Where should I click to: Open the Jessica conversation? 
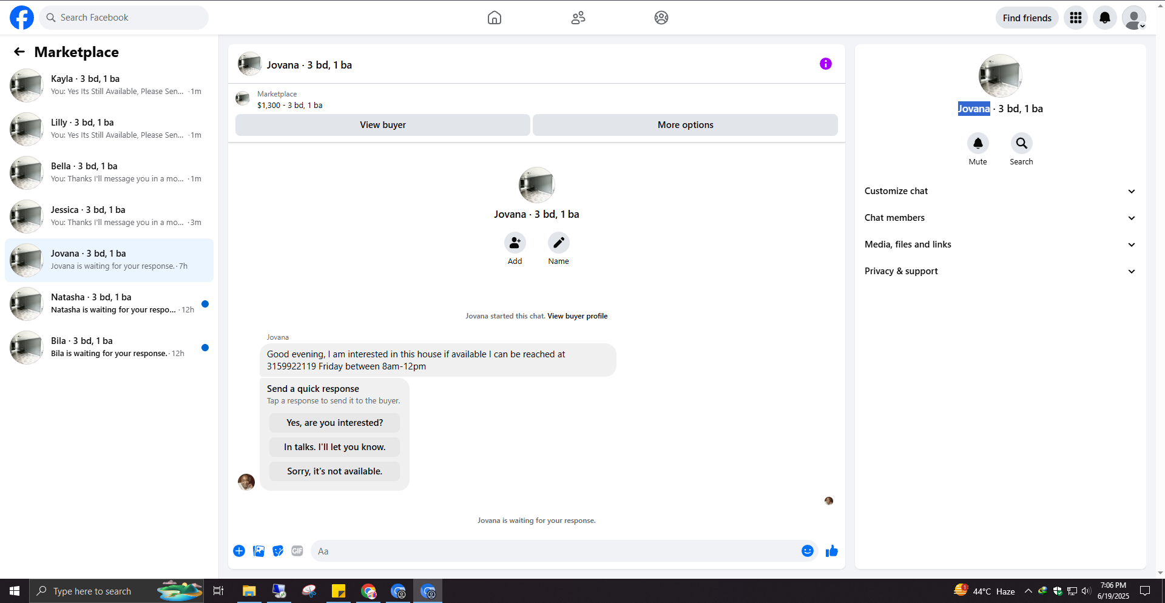click(x=109, y=217)
